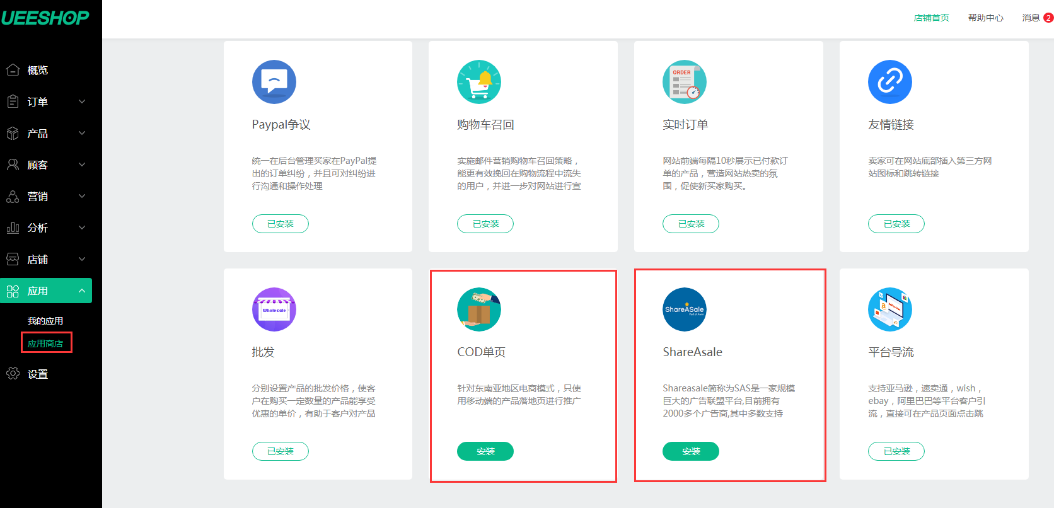
Task: Click the description starting 网站前端每隔10秒
Action: (725, 173)
